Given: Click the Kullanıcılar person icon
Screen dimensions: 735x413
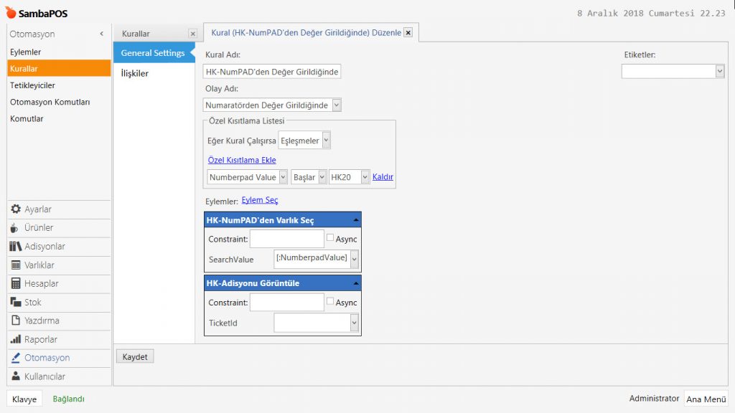Looking at the screenshot, I should tap(16, 376).
